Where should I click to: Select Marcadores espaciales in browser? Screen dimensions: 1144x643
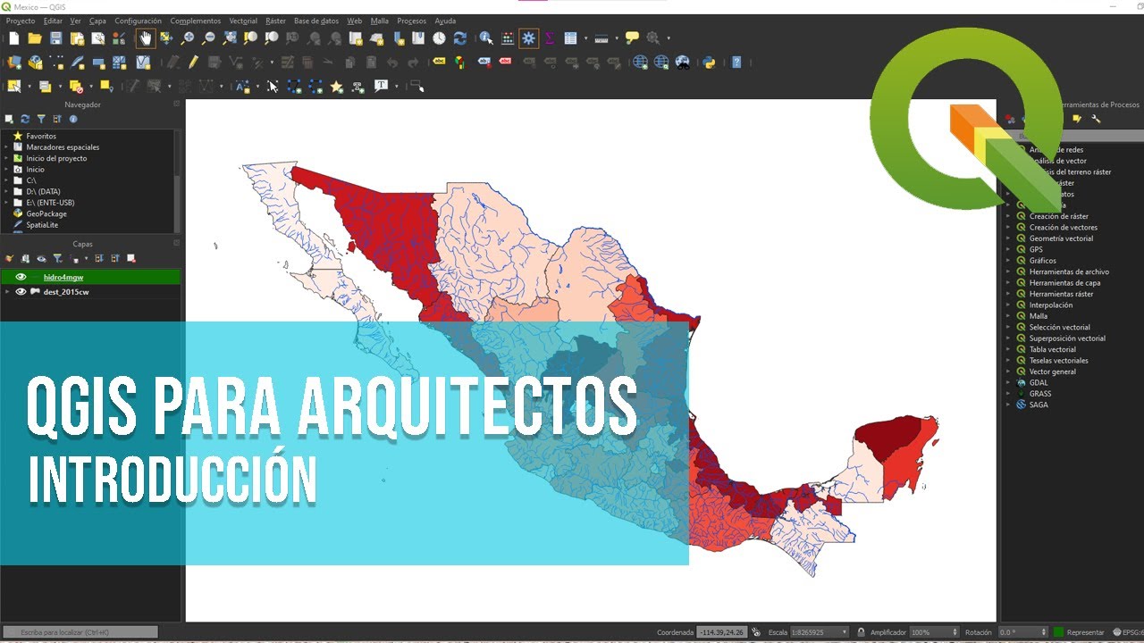[63, 146]
